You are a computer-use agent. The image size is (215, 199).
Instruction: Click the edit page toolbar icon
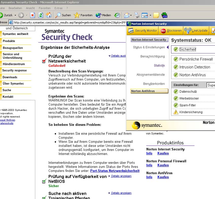tap(145, 15)
